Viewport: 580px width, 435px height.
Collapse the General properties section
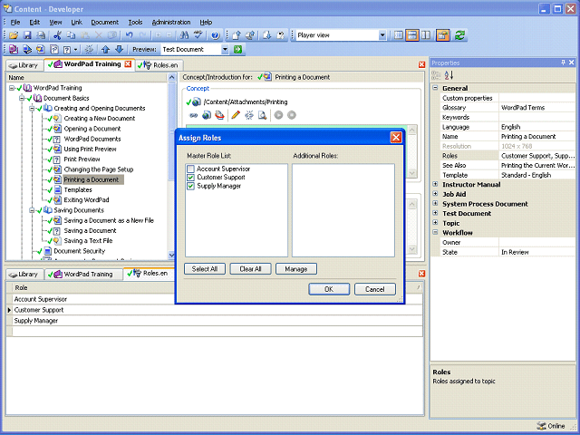(x=435, y=88)
